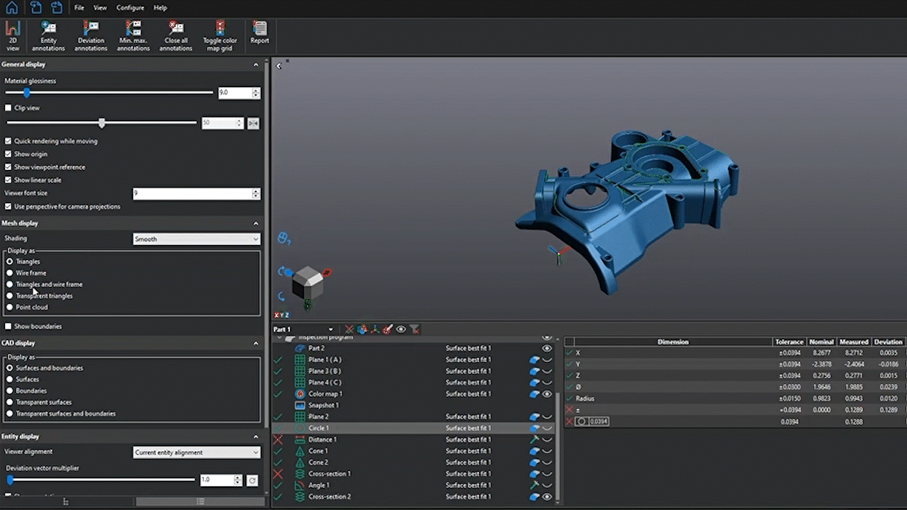This screenshot has width=907, height=510.
Task: Toggle the Show origin checkbox
Action: click(x=9, y=154)
